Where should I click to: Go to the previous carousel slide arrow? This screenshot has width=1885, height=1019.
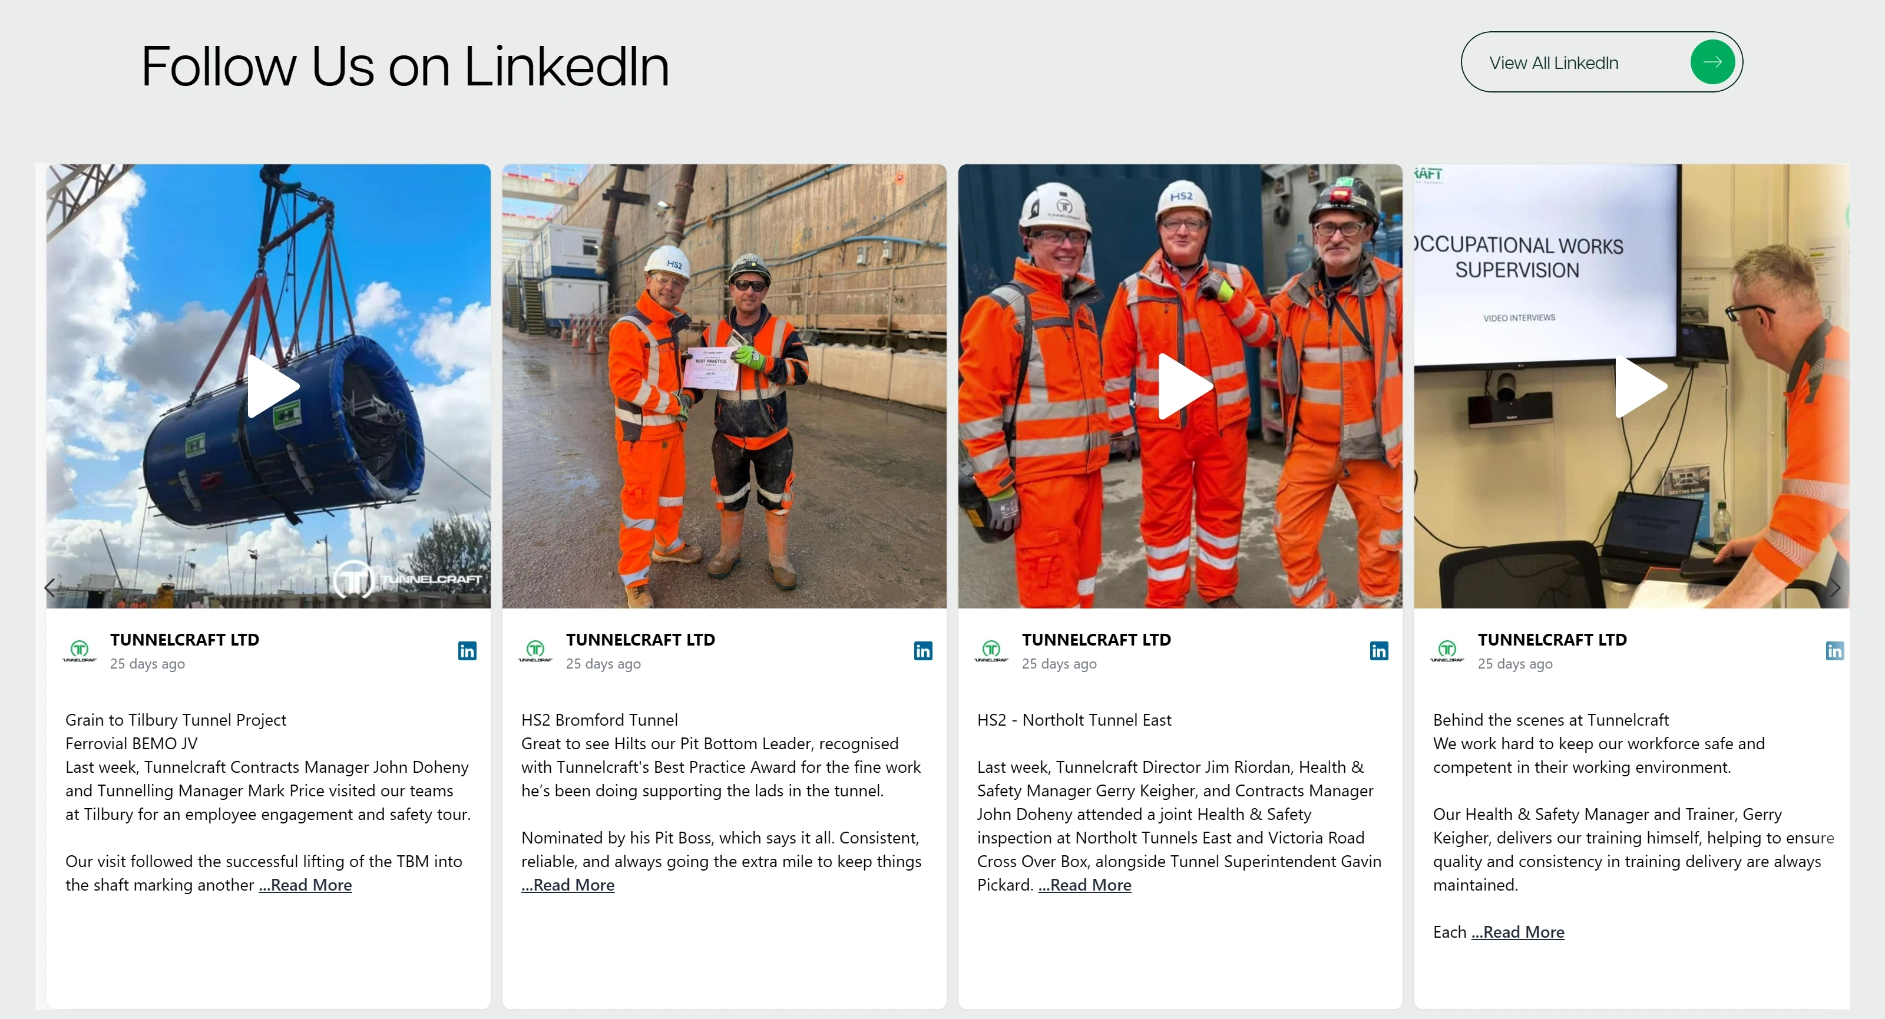coord(49,587)
